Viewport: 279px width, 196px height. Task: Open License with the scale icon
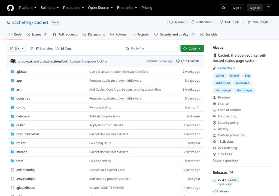click(x=221, y=104)
